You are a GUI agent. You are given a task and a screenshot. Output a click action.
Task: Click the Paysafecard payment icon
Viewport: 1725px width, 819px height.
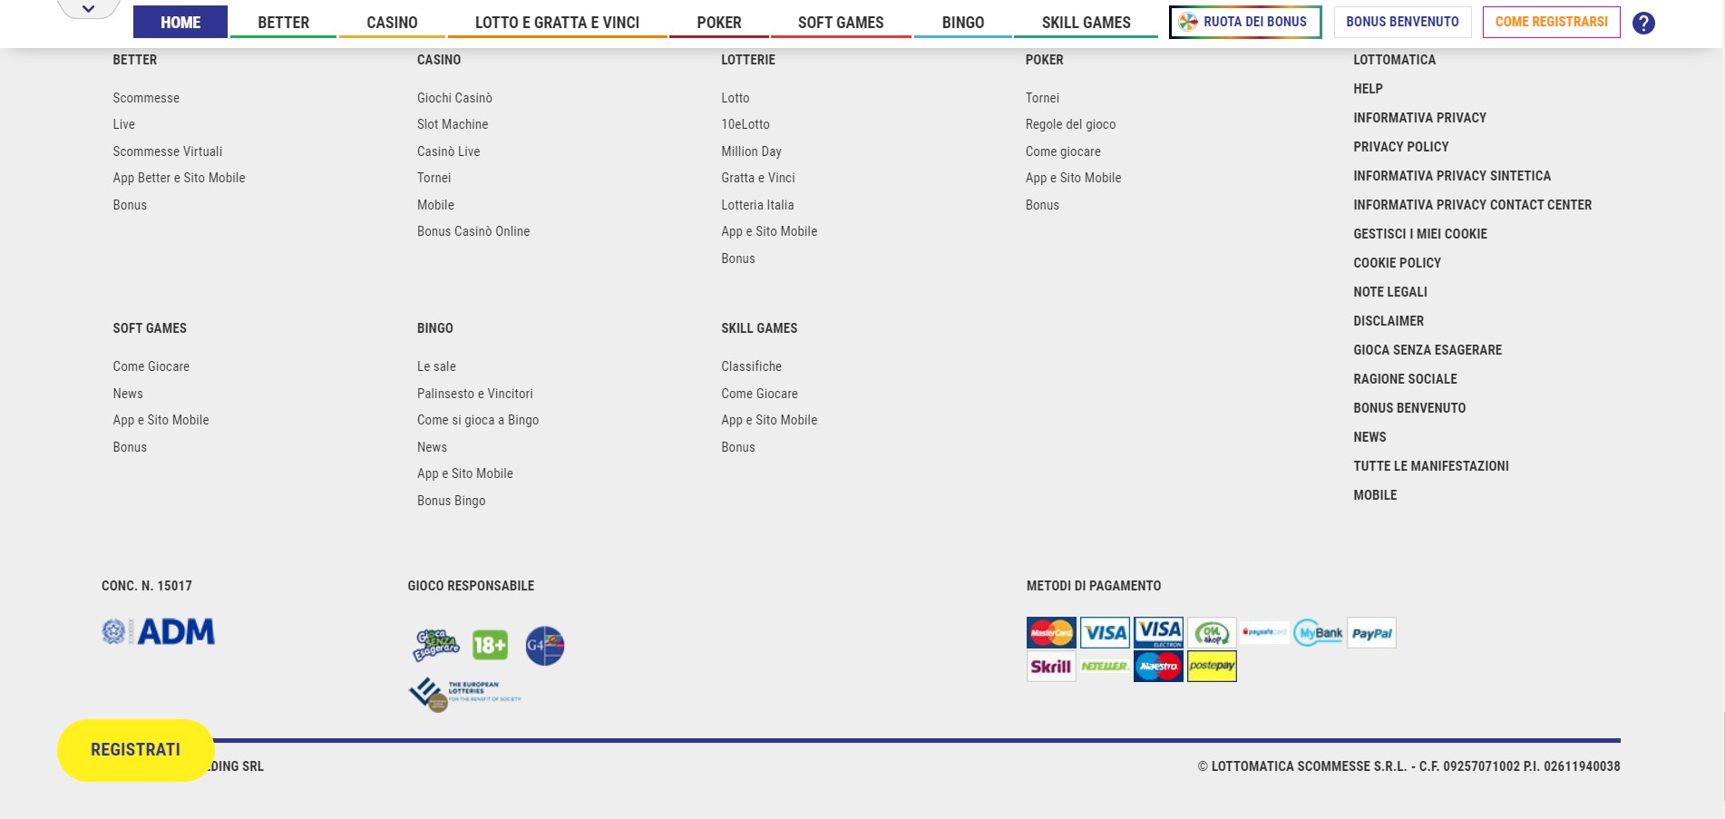[x=1264, y=632]
